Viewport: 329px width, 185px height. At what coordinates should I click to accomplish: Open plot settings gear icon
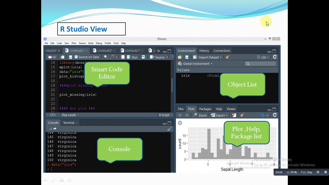pyautogui.click(x=180, y=123)
